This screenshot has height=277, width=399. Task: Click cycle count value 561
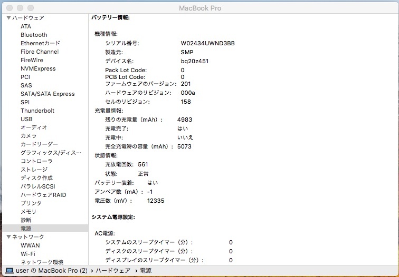click(143, 164)
